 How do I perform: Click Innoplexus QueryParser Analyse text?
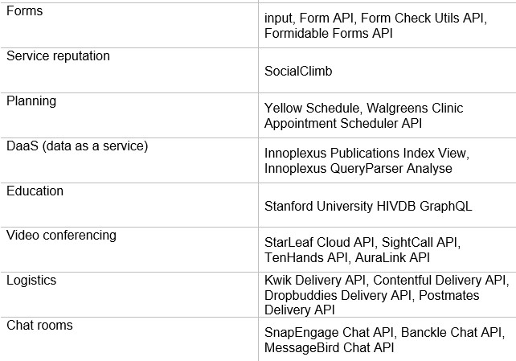pyautogui.click(x=358, y=168)
